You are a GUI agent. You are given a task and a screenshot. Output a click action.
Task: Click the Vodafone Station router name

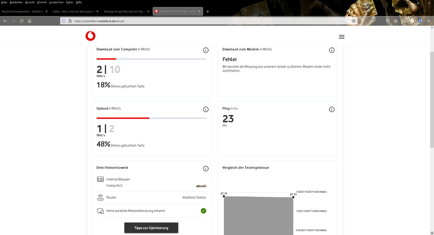[194, 197]
